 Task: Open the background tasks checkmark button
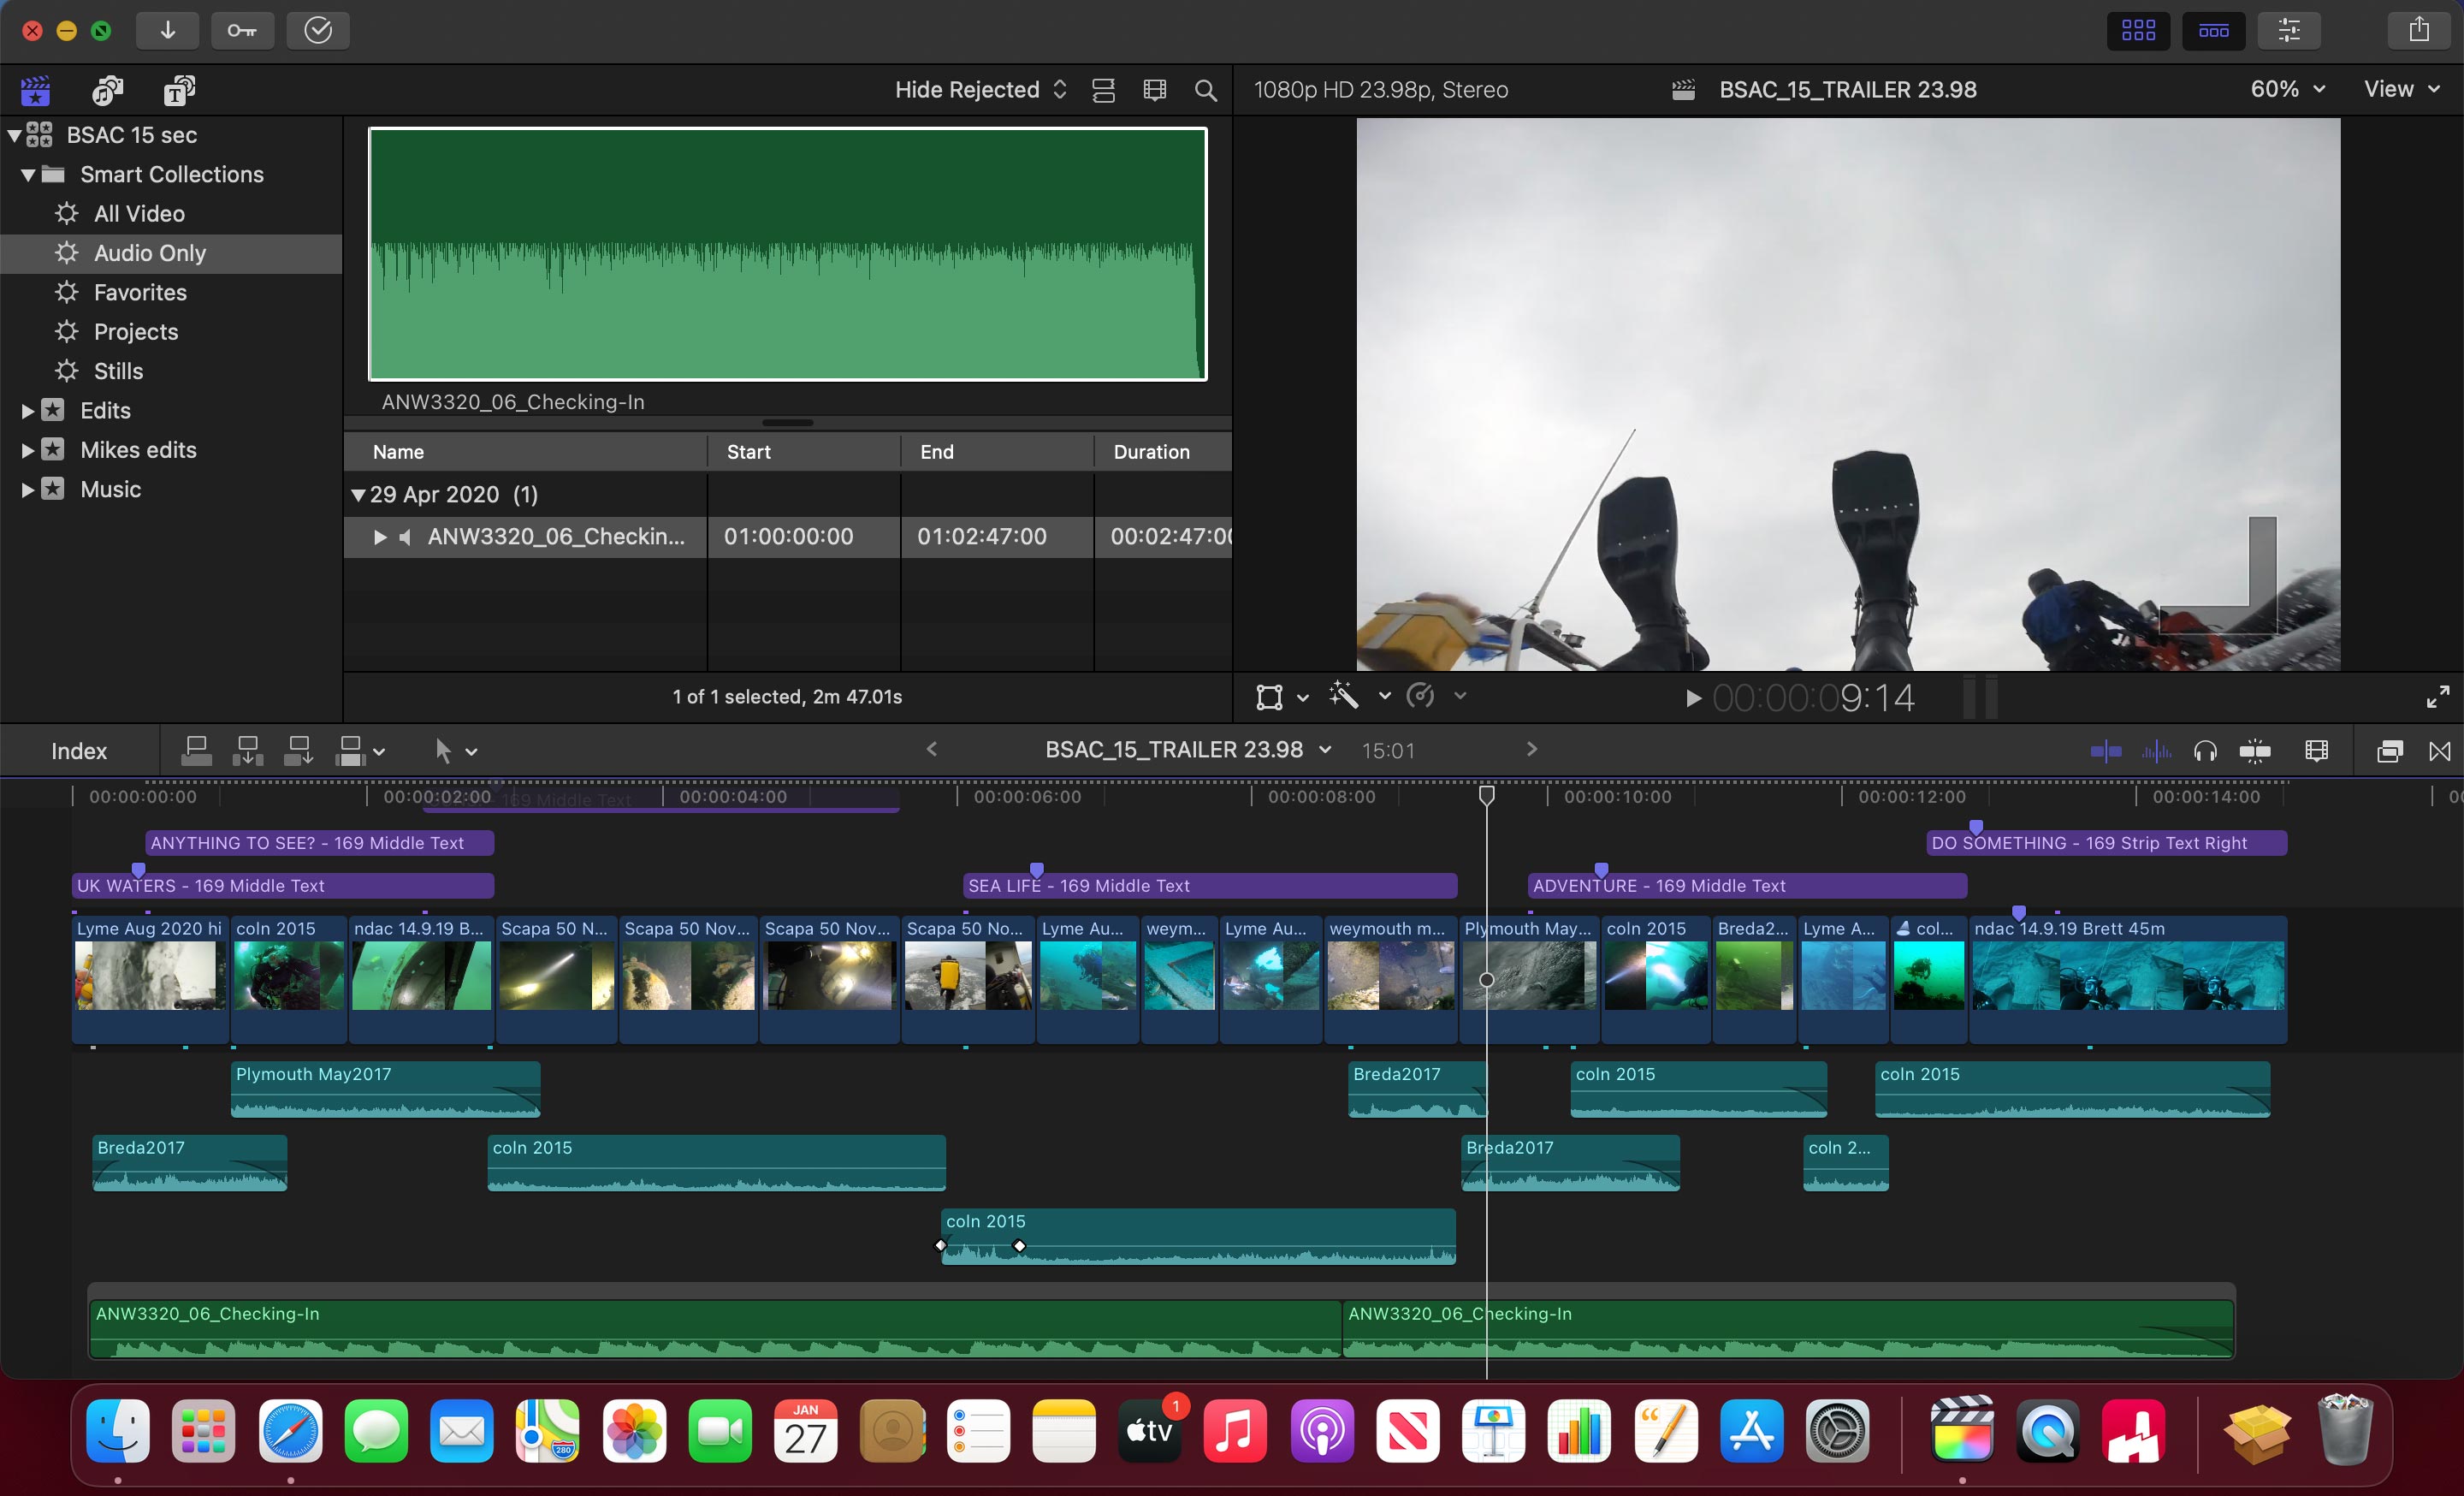point(318,30)
